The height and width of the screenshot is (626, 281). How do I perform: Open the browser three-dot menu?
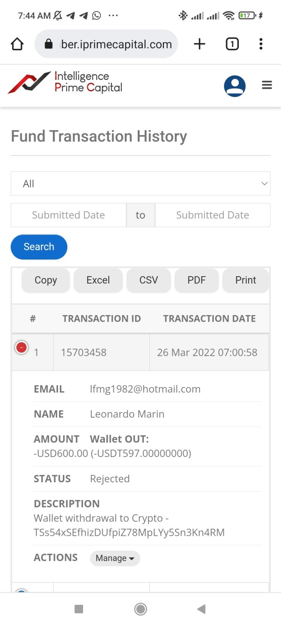coord(261,44)
